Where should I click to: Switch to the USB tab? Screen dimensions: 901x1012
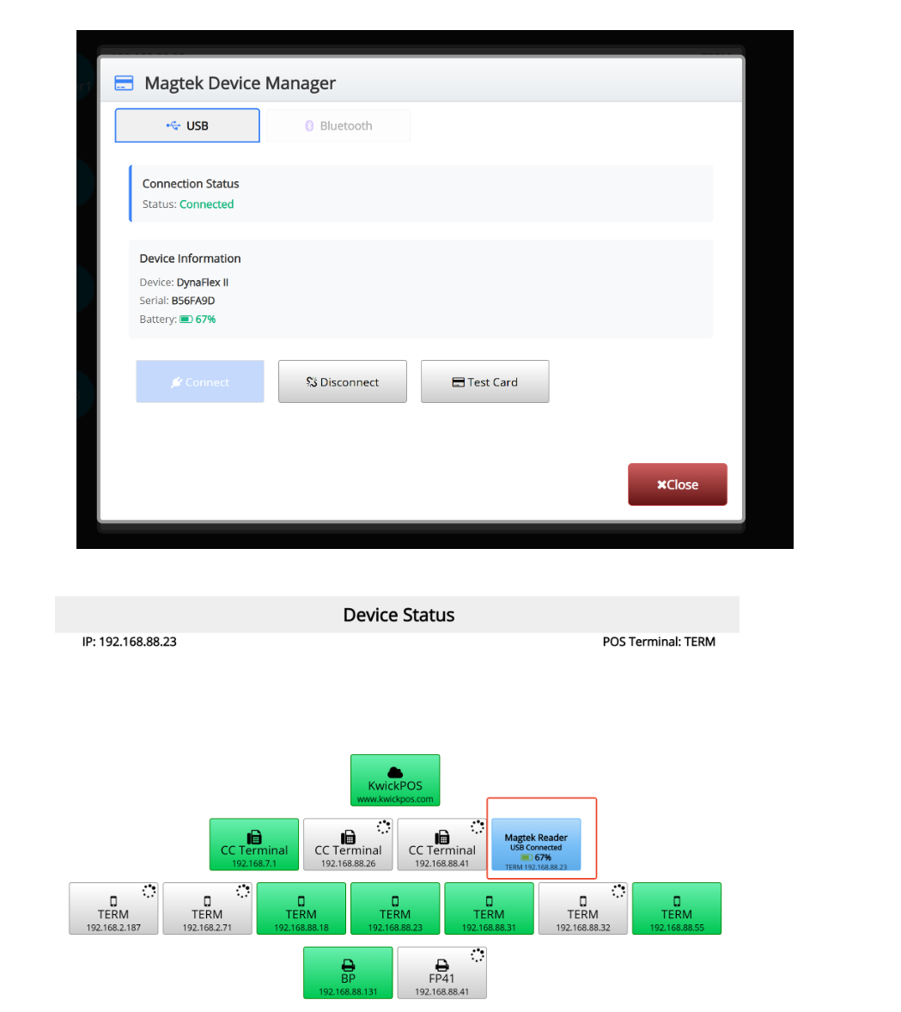(x=187, y=125)
